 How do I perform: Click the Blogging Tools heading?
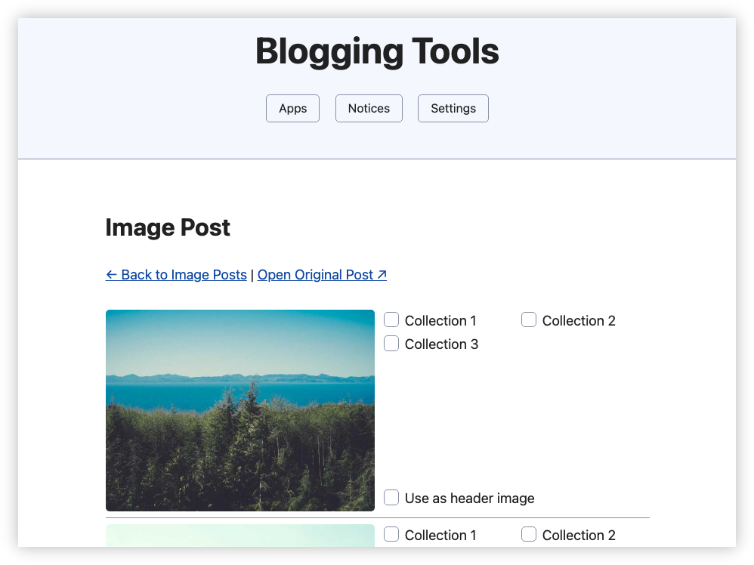[x=378, y=51]
